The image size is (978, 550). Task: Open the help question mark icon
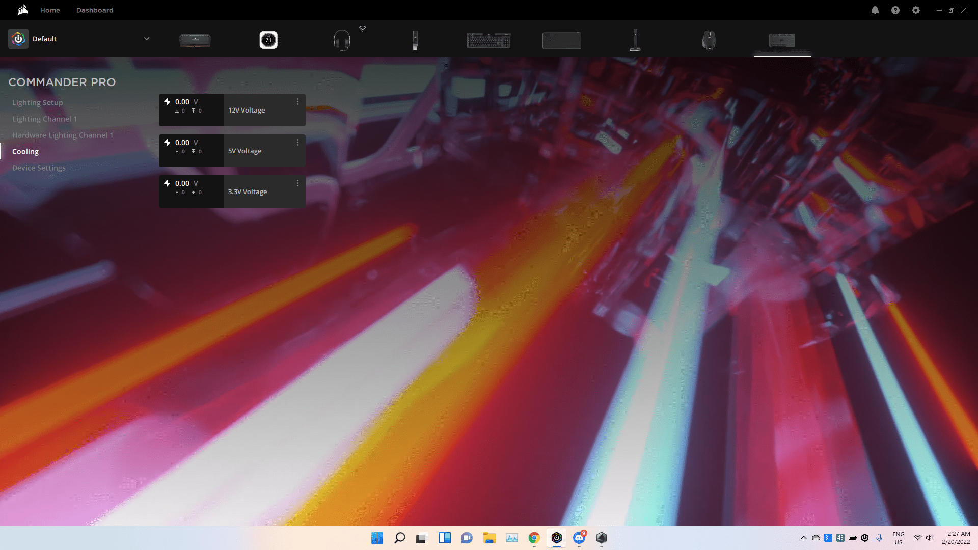coord(895,10)
